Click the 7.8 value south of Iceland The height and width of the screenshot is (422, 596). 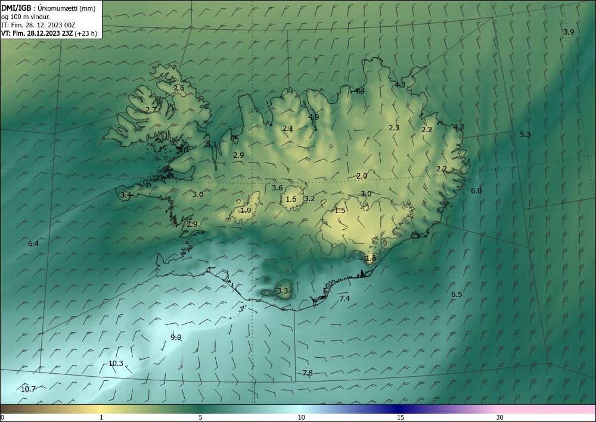[308, 373]
